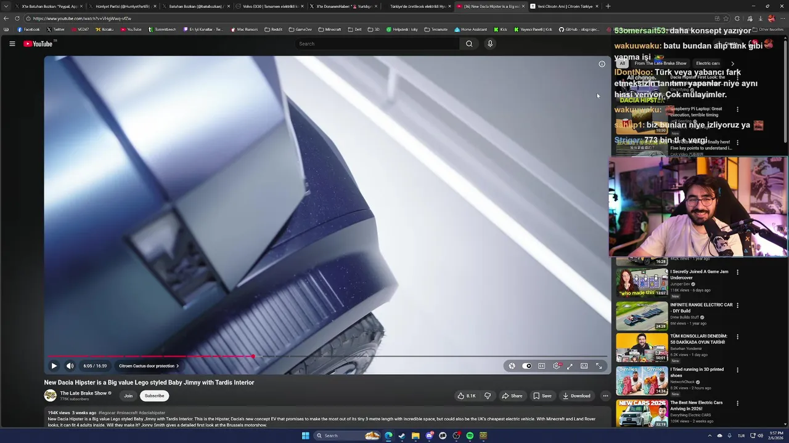The width and height of the screenshot is (789, 443).
Task: Click the #minecraft hashtag in the description
Action: pyautogui.click(x=127, y=413)
